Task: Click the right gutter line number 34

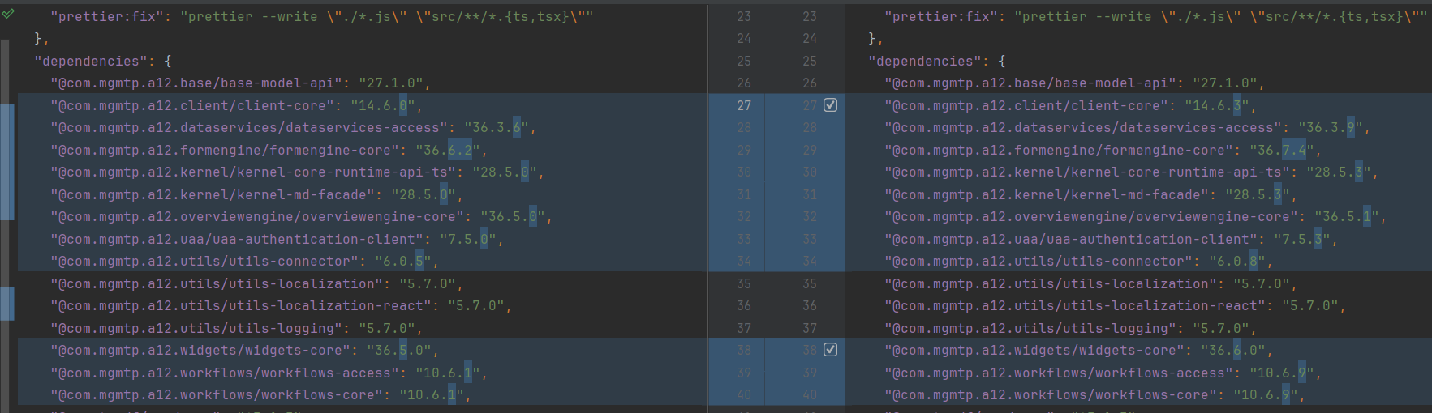Action: [810, 262]
